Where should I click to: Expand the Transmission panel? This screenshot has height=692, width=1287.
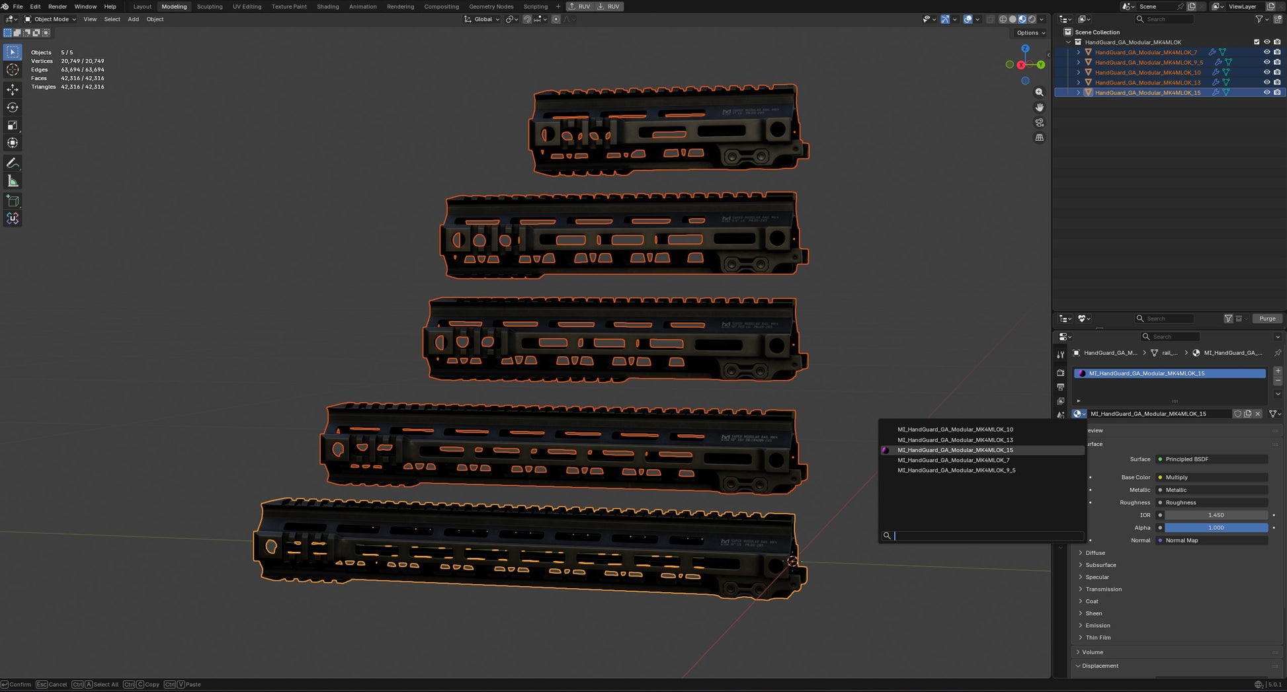click(1102, 589)
